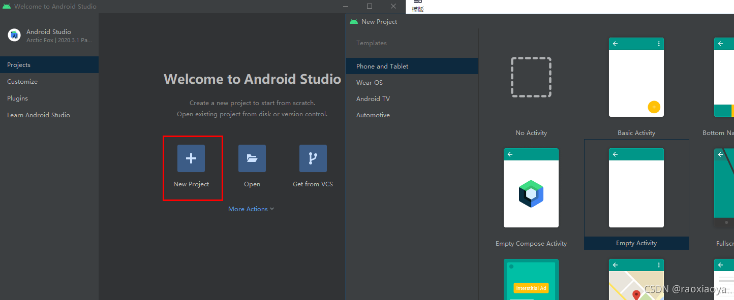Click Arctic Fox version text

pos(59,40)
